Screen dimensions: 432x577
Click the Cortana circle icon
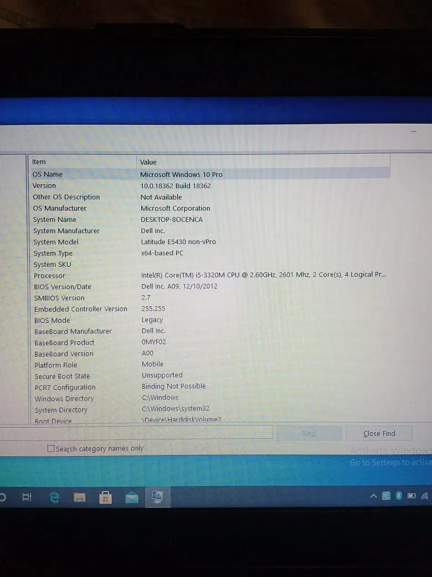pyautogui.click(x=2, y=498)
